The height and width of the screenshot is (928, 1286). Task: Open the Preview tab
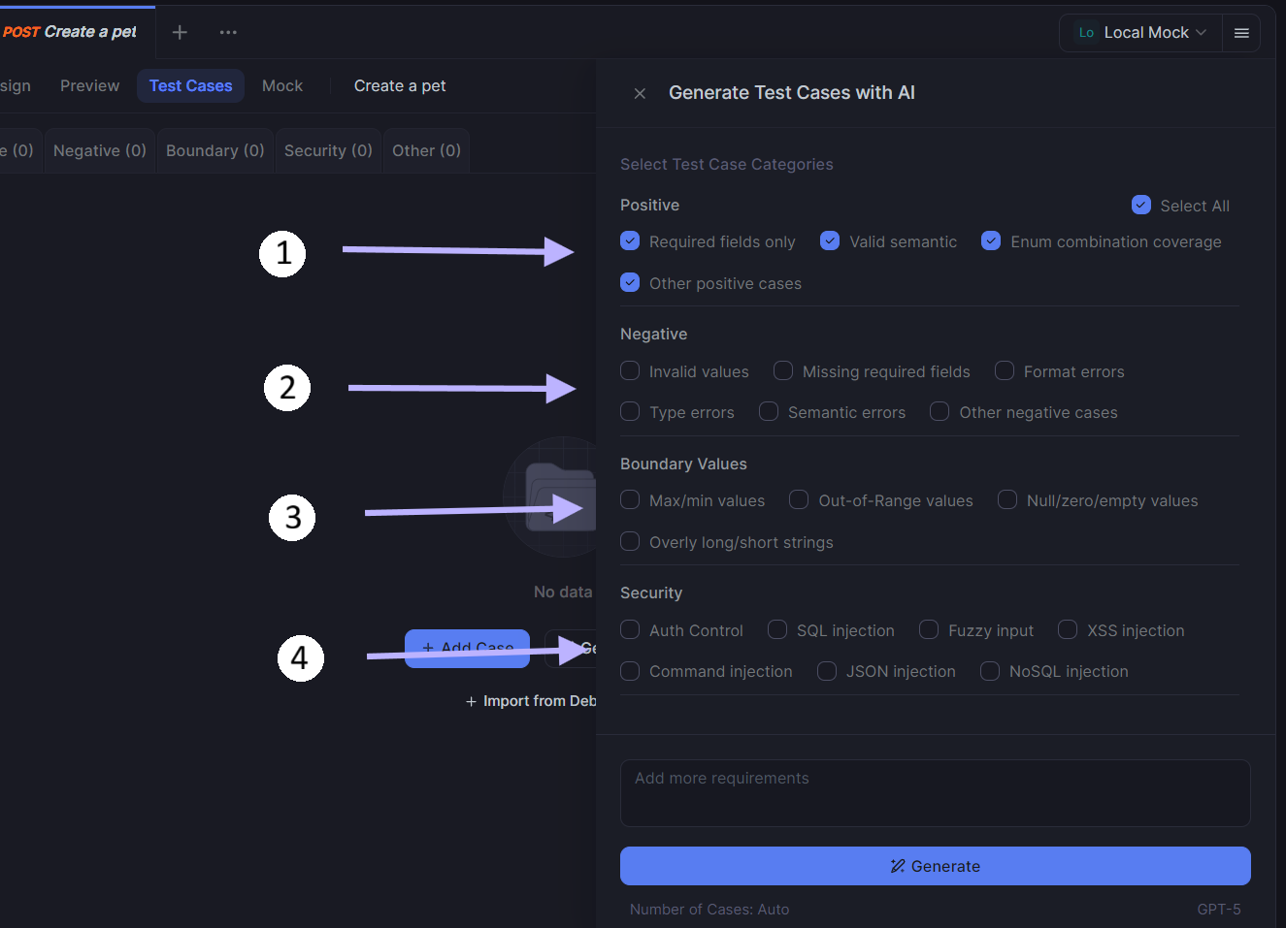tap(89, 86)
